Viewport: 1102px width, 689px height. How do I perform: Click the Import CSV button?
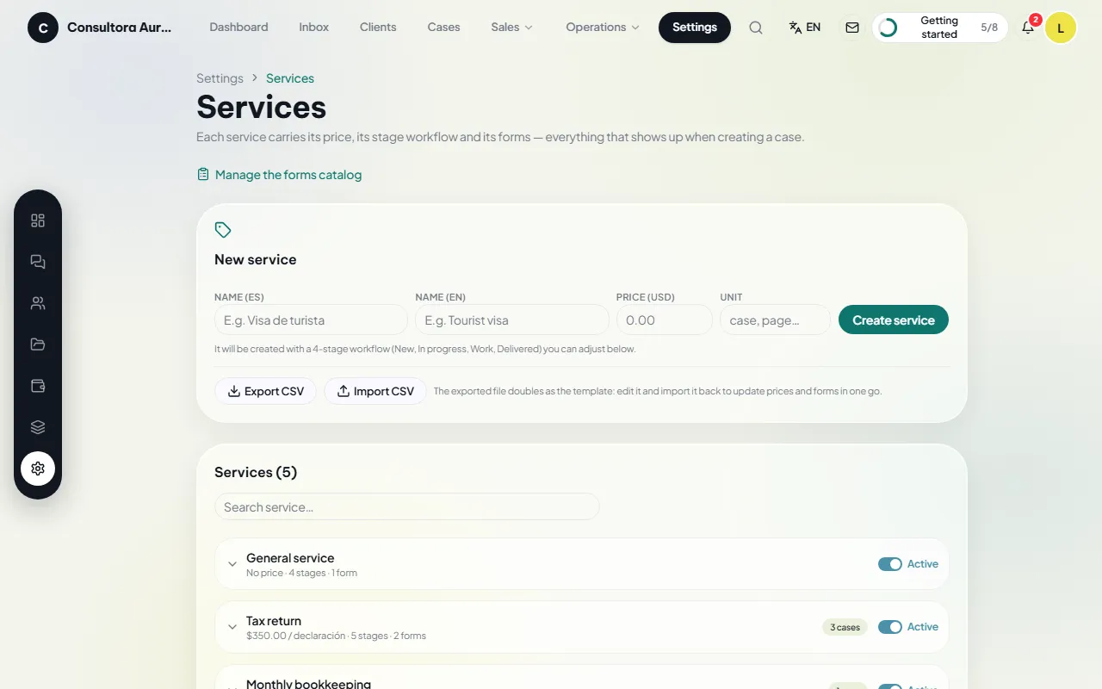[375, 391]
